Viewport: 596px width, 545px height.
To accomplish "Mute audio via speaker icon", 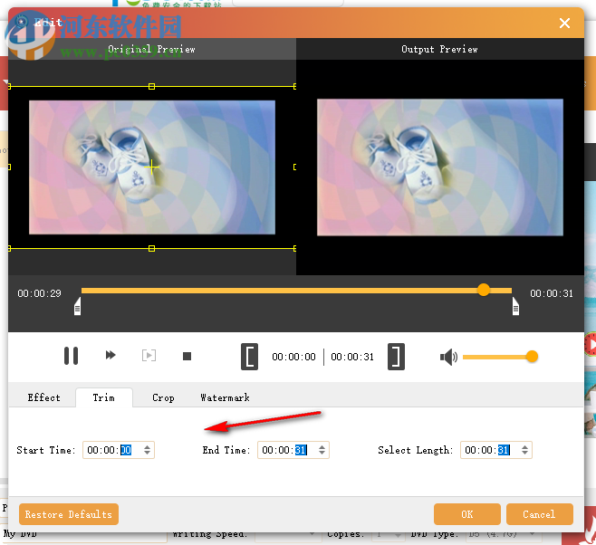I will [448, 357].
